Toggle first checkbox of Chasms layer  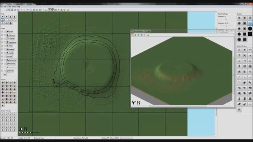[x=2, y=39]
